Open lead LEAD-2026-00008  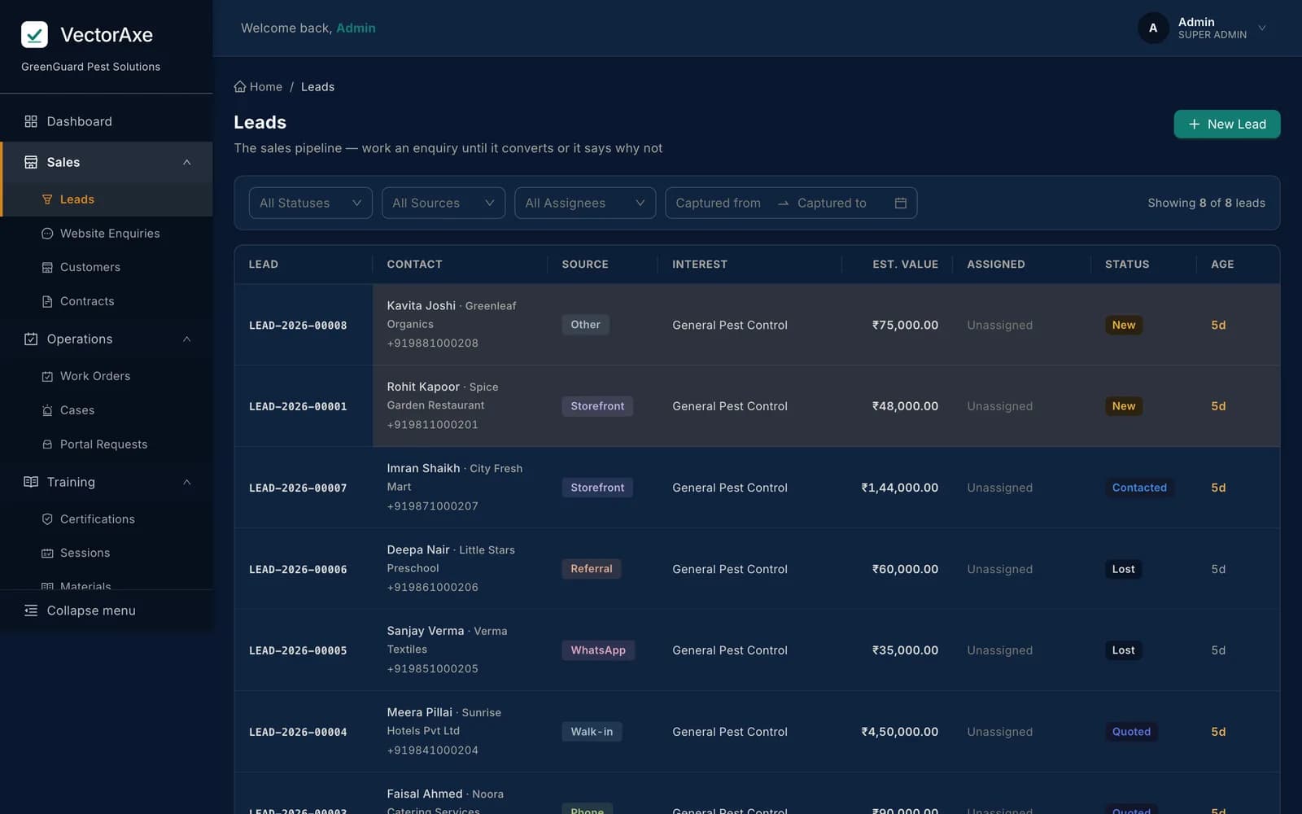click(298, 326)
